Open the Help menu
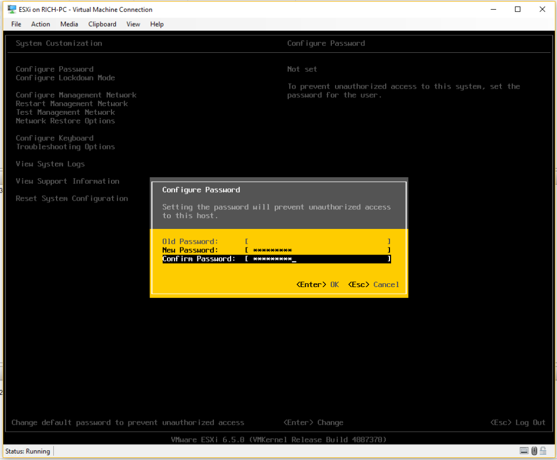The image size is (557, 460). click(157, 24)
